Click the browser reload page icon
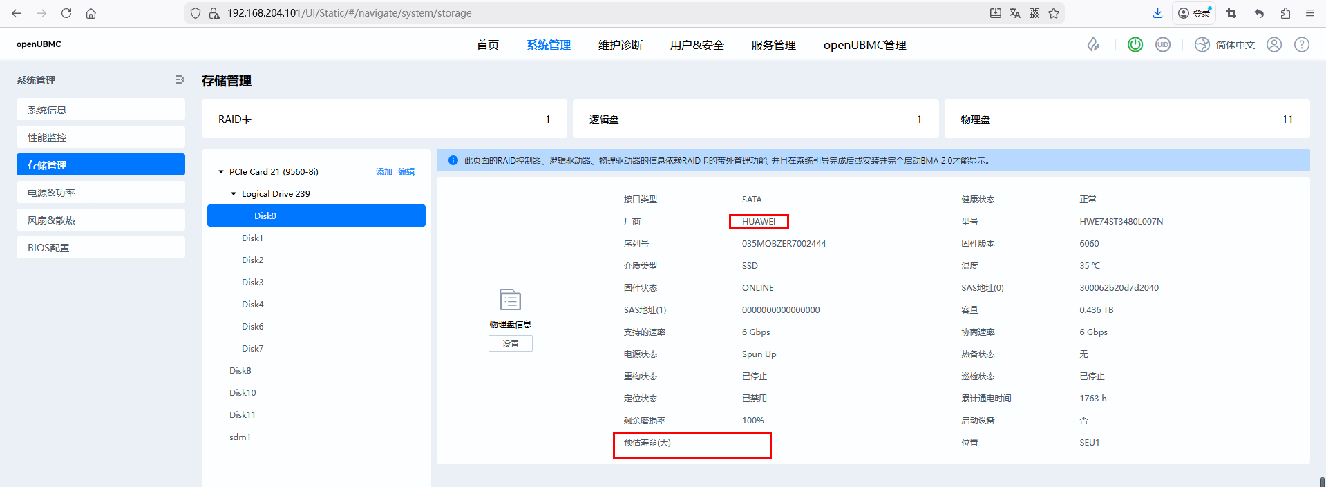Screen dimensions: 1326x487 pyautogui.click(x=66, y=13)
